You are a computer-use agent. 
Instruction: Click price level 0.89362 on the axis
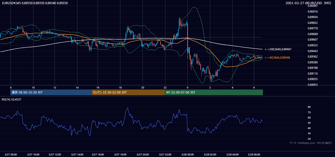[x=313, y=57]
